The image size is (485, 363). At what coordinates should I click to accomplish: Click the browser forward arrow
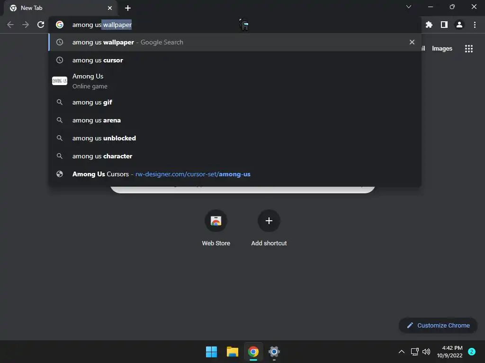coord(26,25)
